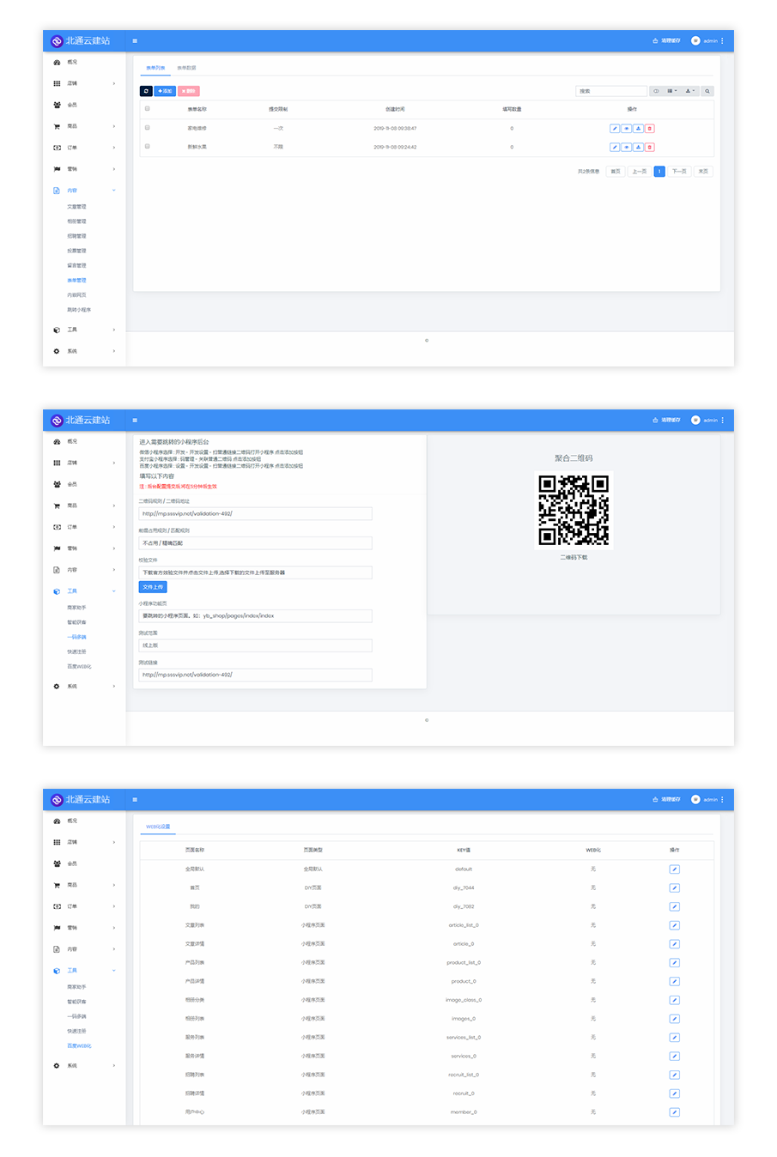Open the export dropdown in the table toolbar
This screenshot has height=1157, width=777.
pyautogui.click(x=690, y=91)
